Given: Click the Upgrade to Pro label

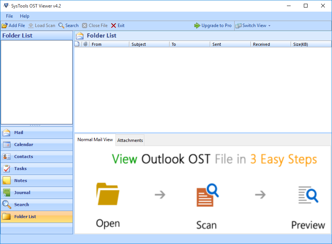Looking at the screenshot, I should pos(217,26).
